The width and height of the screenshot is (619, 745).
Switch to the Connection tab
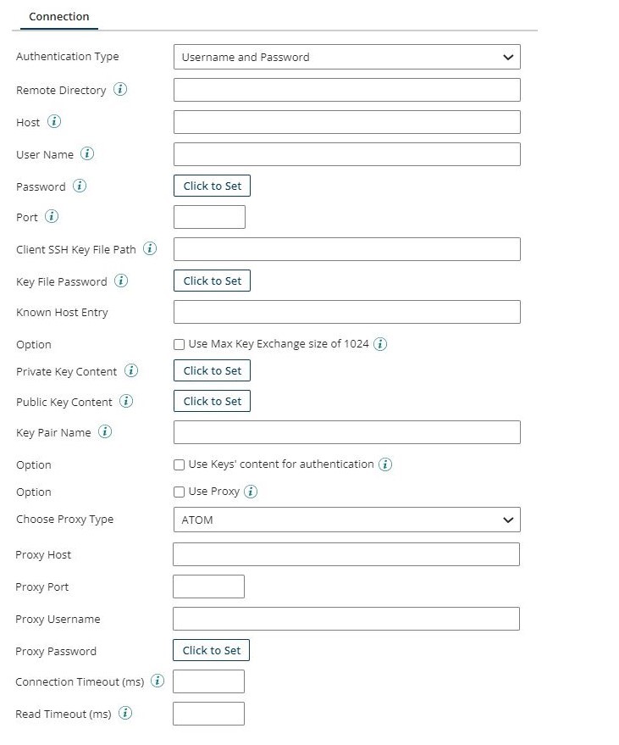(58, 16)
